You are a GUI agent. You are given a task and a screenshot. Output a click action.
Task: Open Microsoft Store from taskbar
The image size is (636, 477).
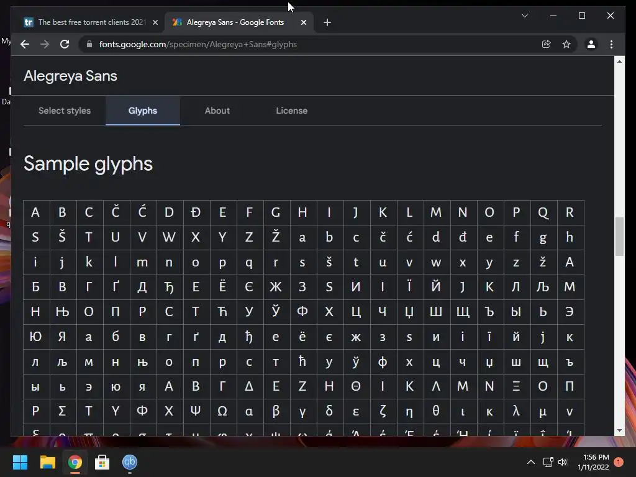(102, 462)
